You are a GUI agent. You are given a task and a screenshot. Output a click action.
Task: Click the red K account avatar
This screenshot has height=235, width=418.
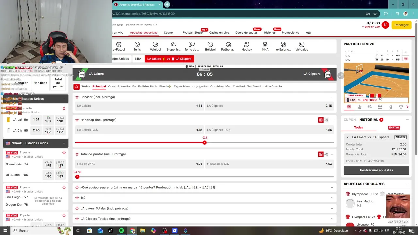coord(385,25)
